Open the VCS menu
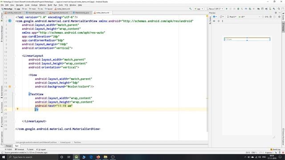 click(x=66, y=5)
